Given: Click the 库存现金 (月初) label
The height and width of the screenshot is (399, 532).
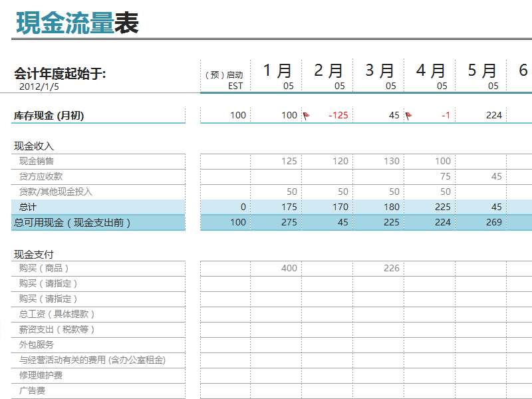Looking at the screenshot, I should [x=50, y=114].
